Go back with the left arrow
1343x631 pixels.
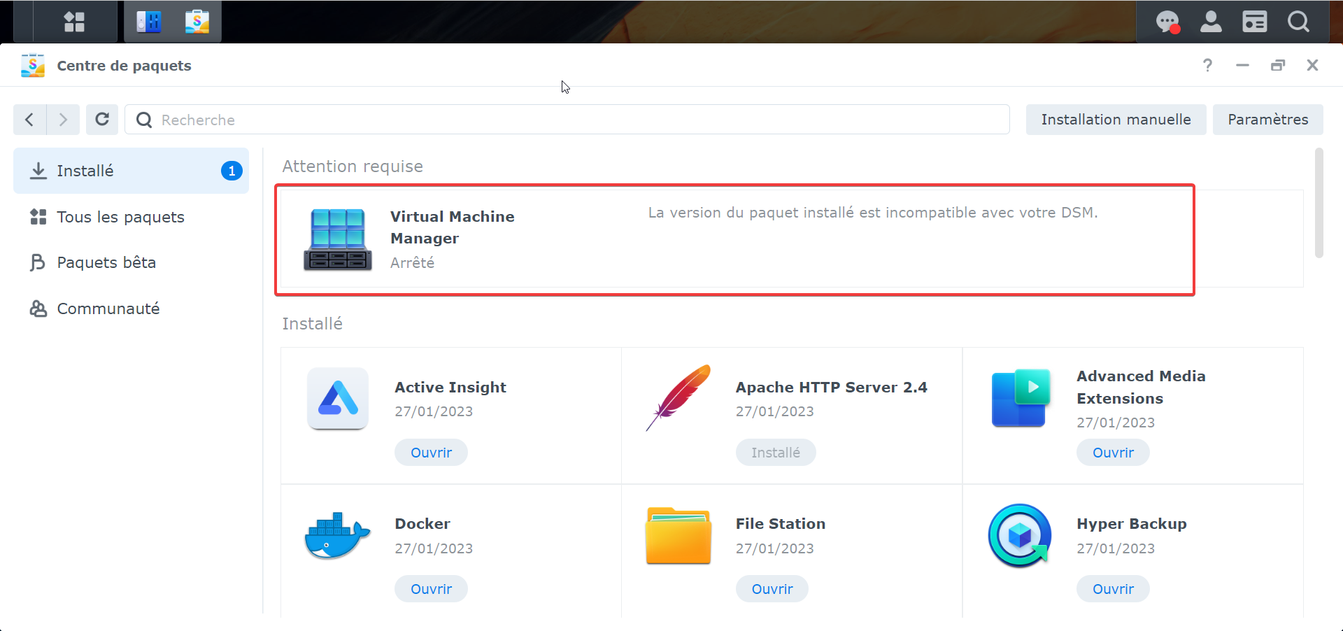coord(29,120)
